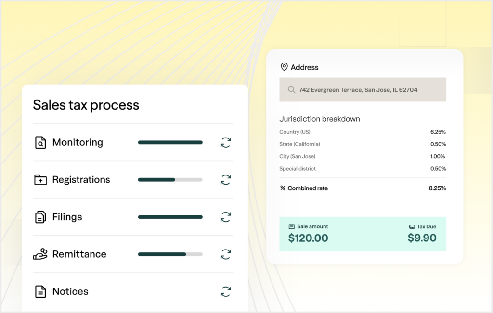Image resolution: width=493 pixels, height=313 pixels.
Task: Click the Monitoring magnifier document icon
Action: (x=40, y=142)
